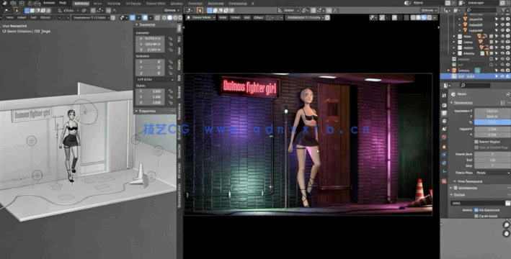Open editor type selector of rendered camera viewport

190,10
